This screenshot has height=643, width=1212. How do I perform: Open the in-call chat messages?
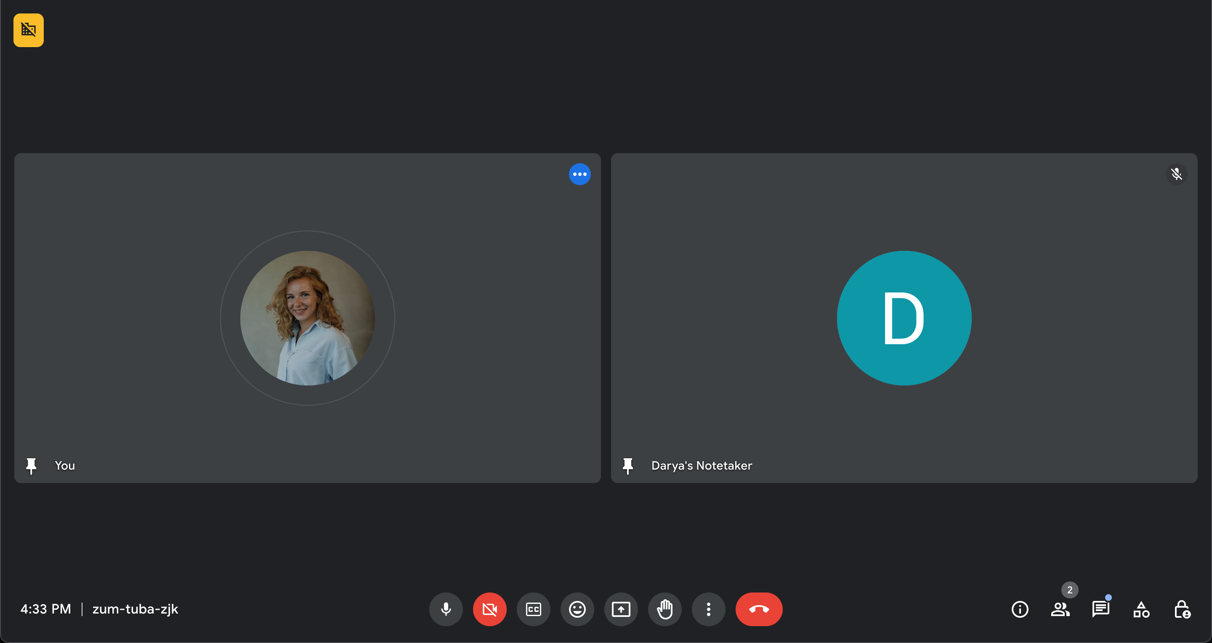[x=1100, y=609]
